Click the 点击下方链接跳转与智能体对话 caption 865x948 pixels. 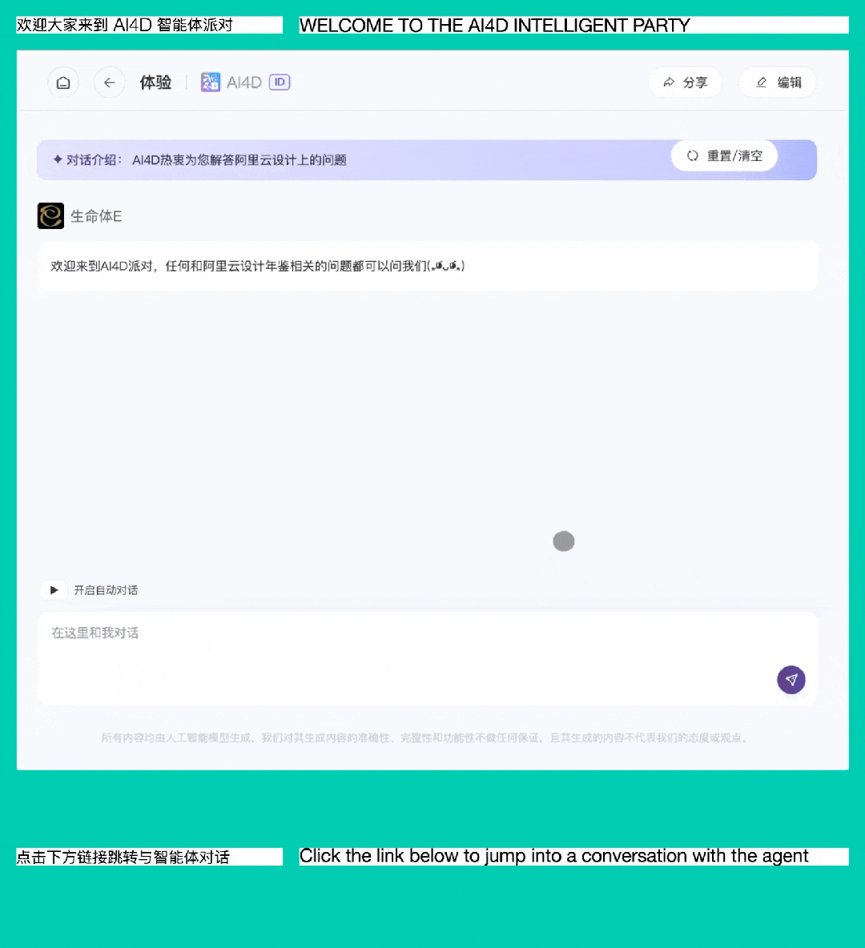click(x=123, y=858)
